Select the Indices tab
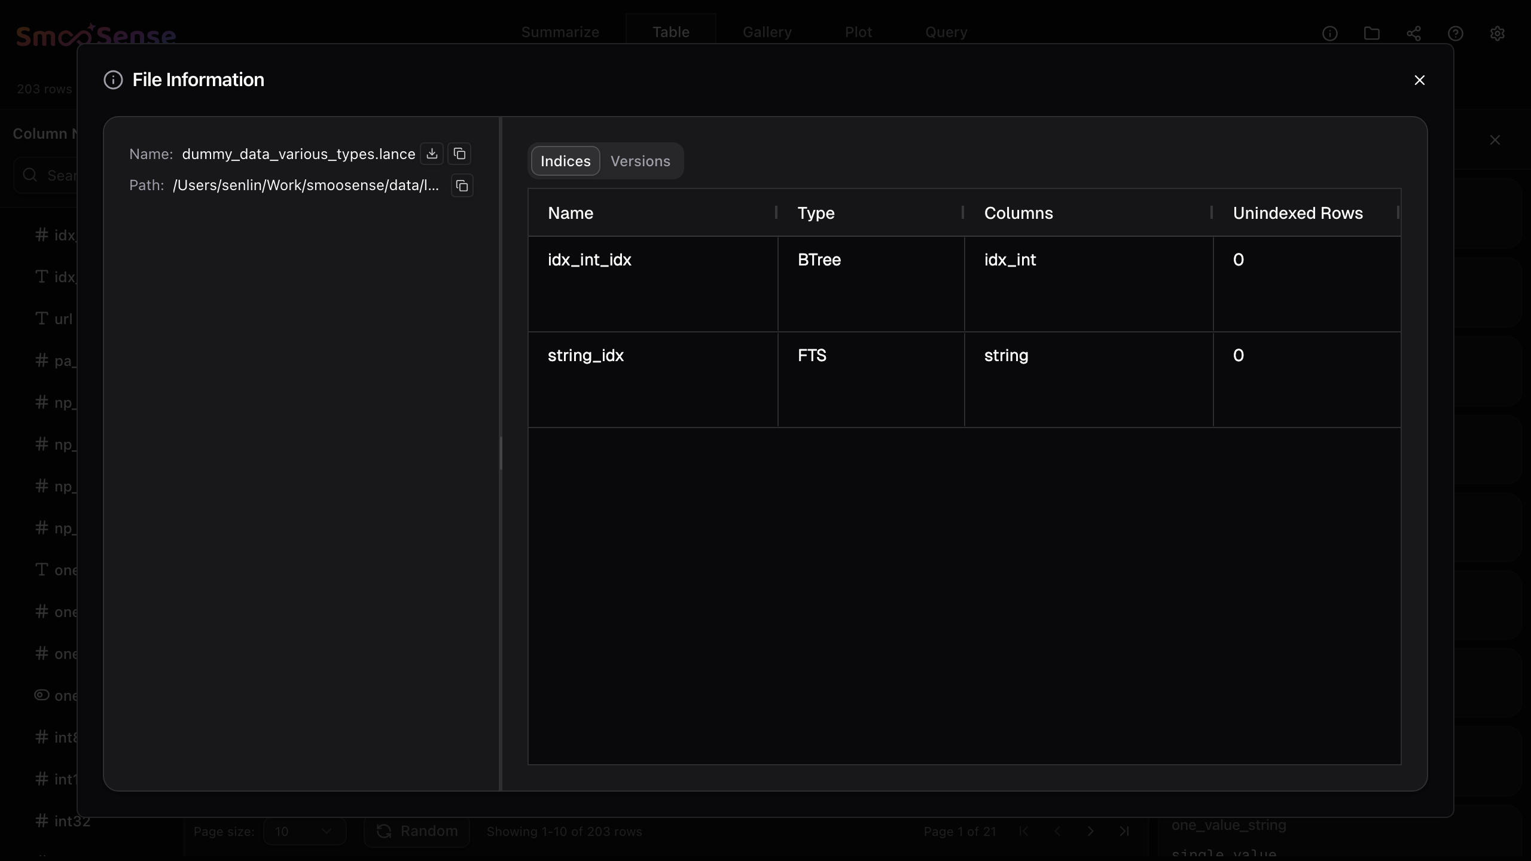 click(x=565, y=161)
